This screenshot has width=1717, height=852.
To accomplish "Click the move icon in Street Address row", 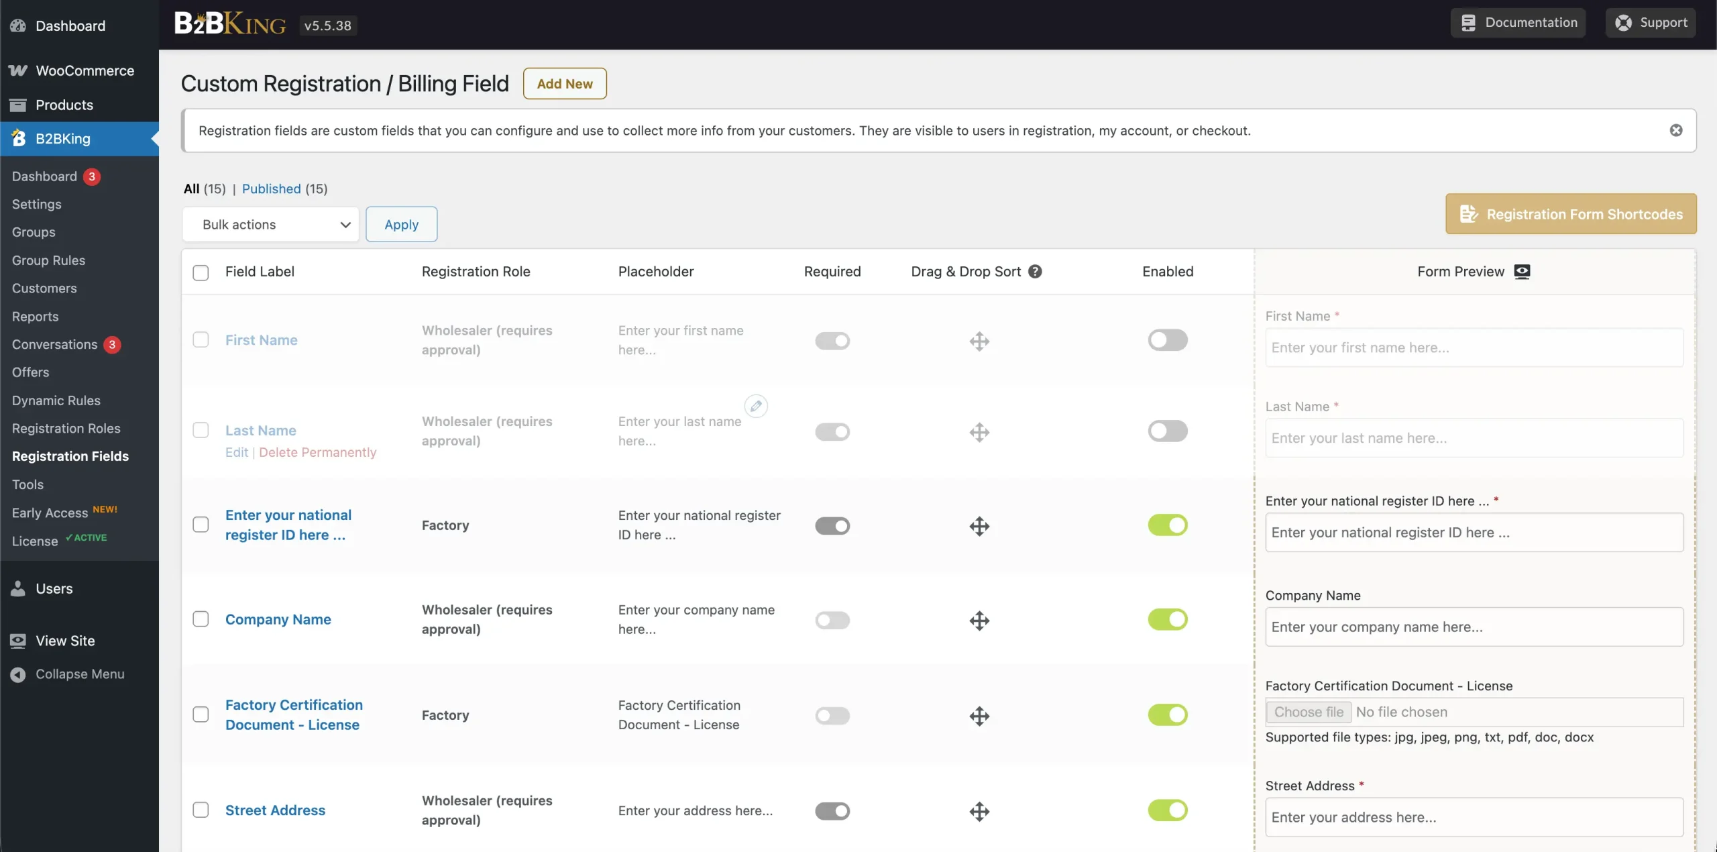I will point(979,811).
